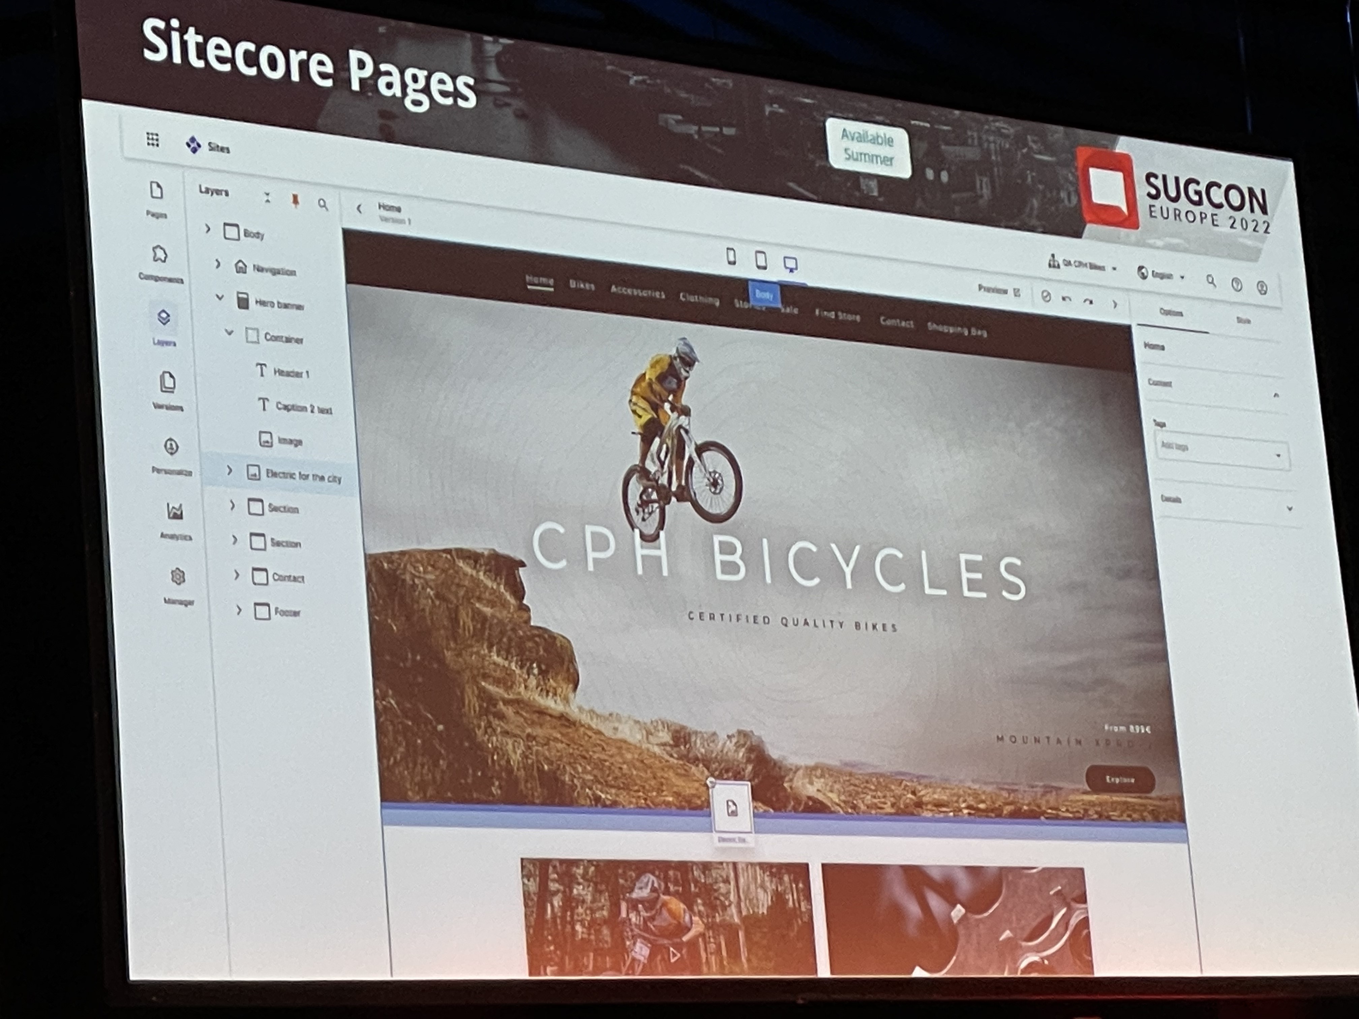Expand the Footer layer chevron

click(x=239, y=609)
